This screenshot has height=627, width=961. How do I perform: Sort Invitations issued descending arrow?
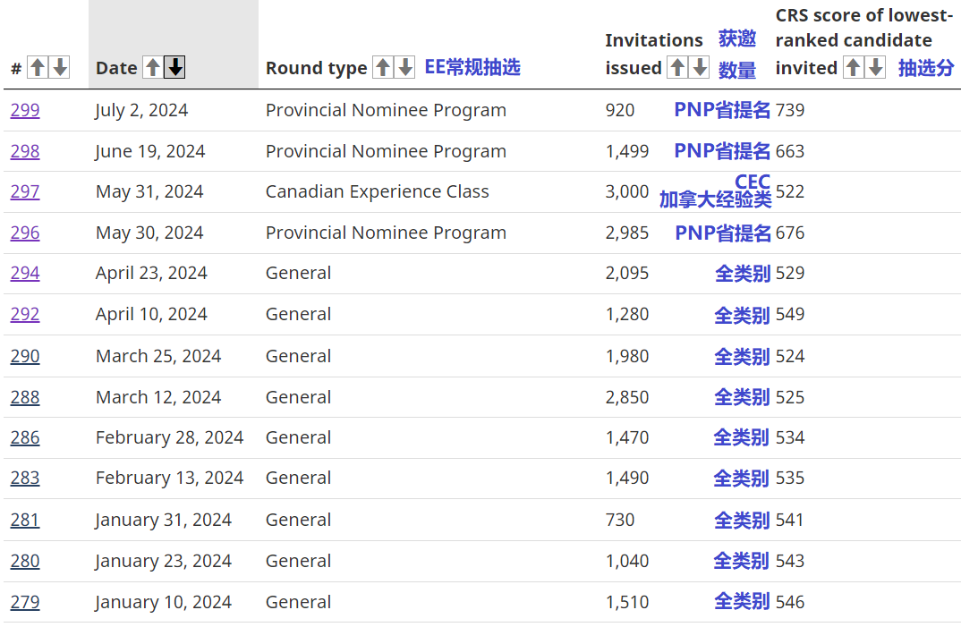tap(700, 67)
